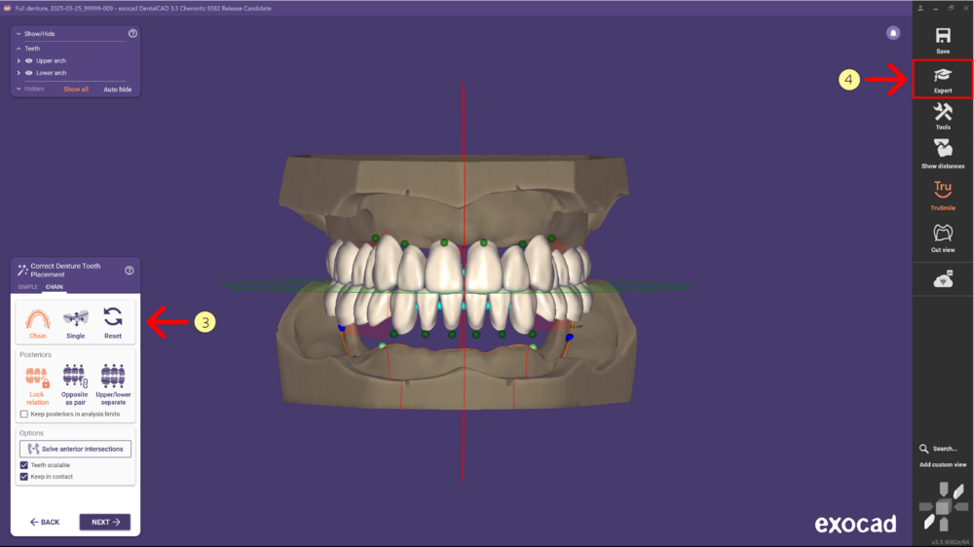Open help for Show/Hide panel
This screenshot has height=547, width=974.
click(132, 33)
